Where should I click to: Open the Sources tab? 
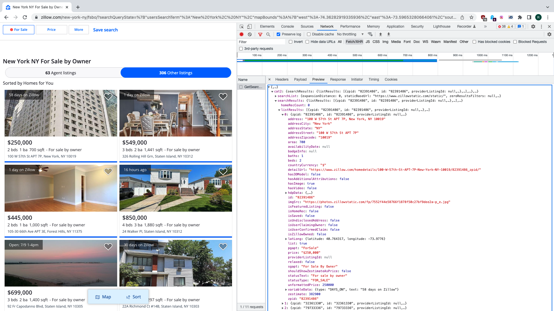(307, 26)
